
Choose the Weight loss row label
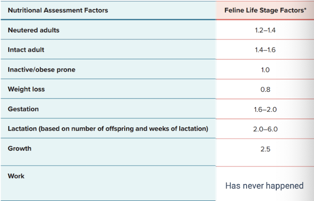coord(26,89)
